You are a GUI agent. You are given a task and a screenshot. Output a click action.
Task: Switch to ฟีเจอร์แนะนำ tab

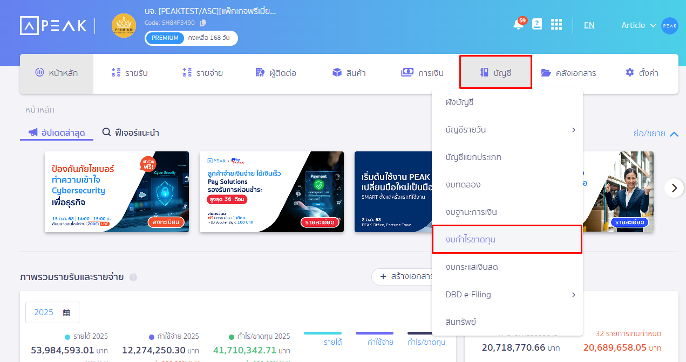131,133
